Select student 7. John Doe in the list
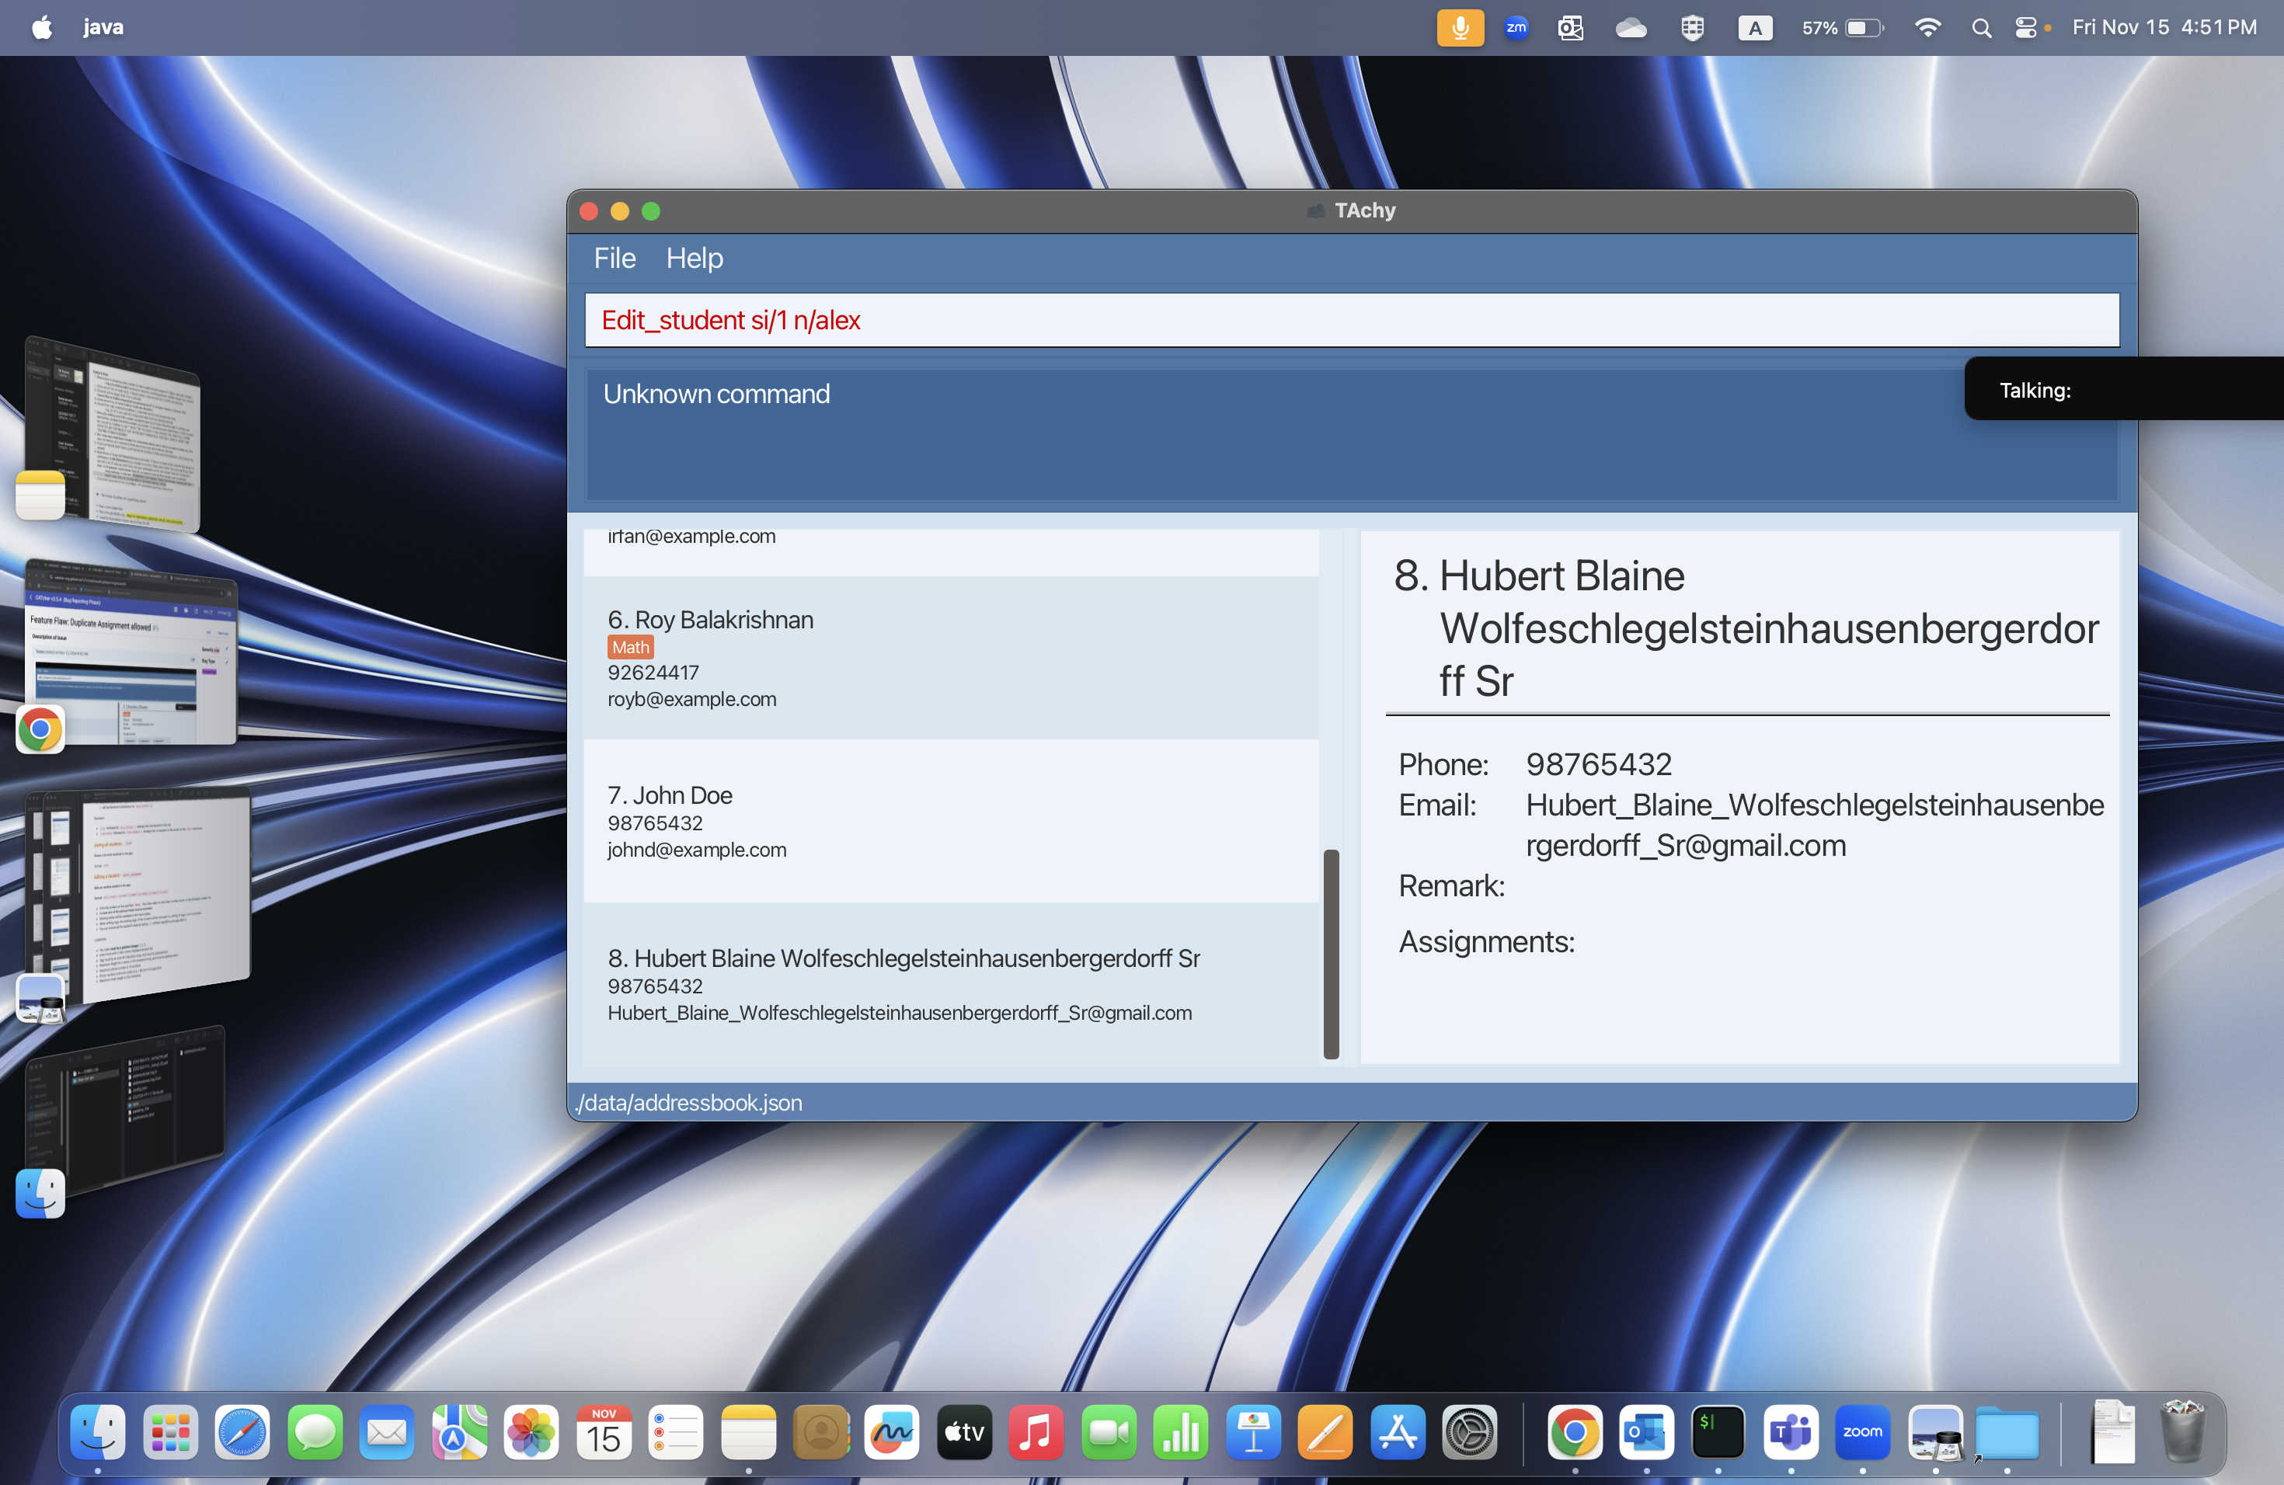 (951, 821)
